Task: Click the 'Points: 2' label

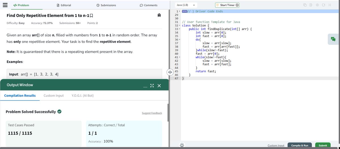Action: [x=93, y=23]
